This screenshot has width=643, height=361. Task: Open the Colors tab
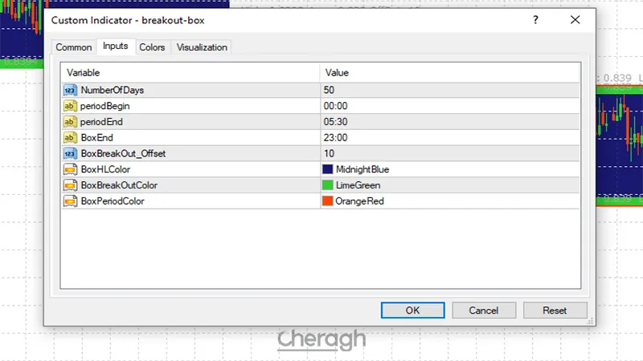click(152, 47)
